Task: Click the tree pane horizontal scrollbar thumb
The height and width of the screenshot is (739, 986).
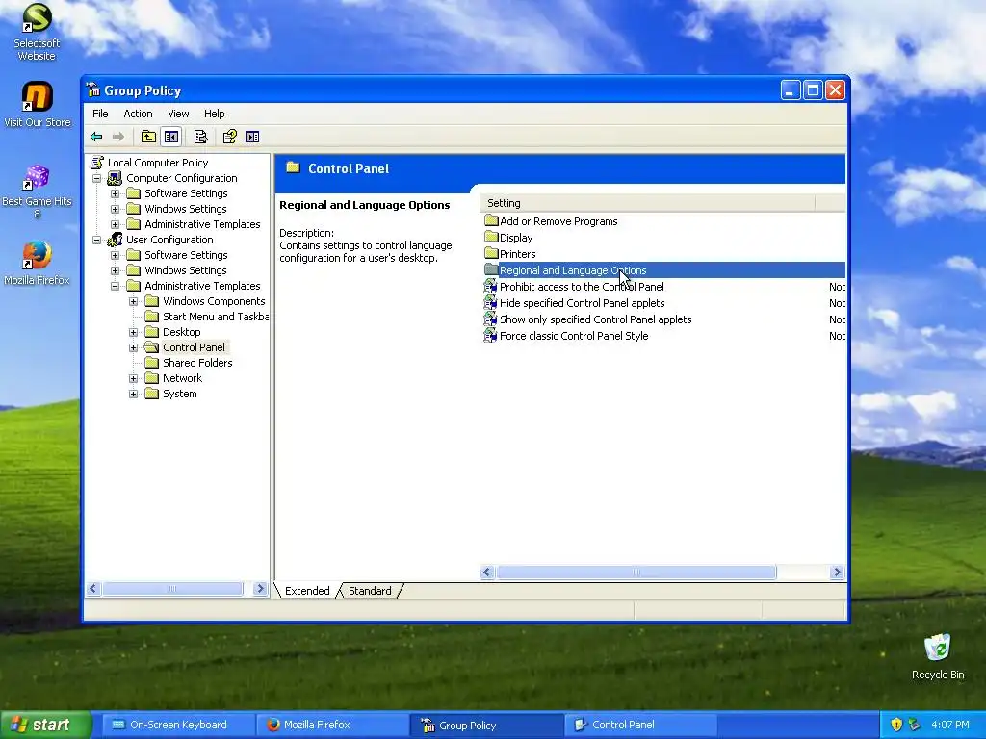Action: (x=172, y=589)
